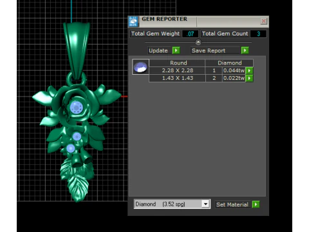The height and width of the screenshot is (232, 309).
Task: Click the Save Report label
Action: (x=209, y=51)
